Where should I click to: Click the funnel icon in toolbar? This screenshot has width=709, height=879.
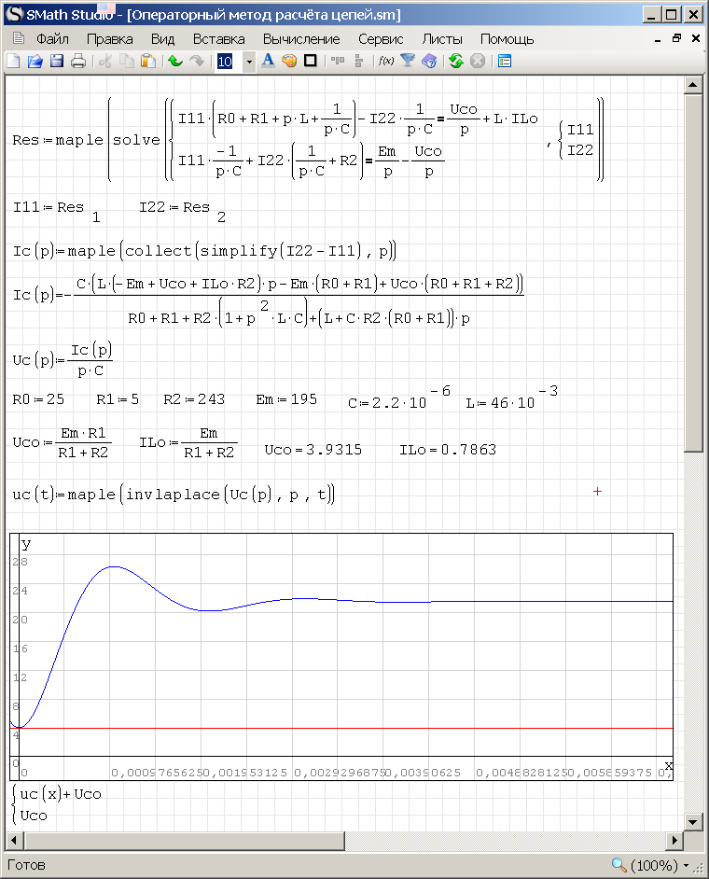[x=408, y=62]
